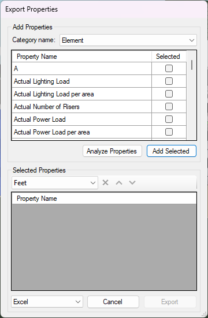Select the Actual Number of Risers checkbox
208x318 pixels.
click(169, 107)
